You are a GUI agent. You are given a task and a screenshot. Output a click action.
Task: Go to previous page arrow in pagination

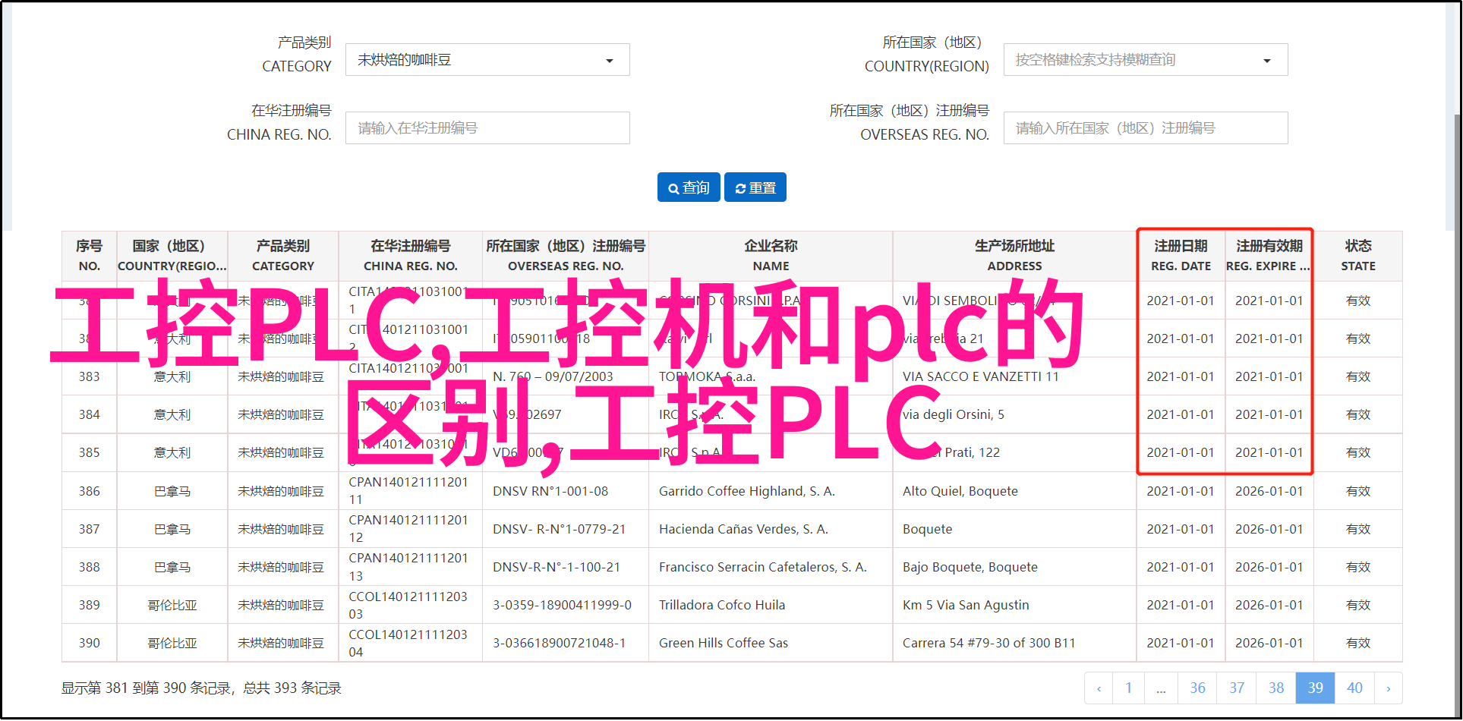click(1099, 688)
